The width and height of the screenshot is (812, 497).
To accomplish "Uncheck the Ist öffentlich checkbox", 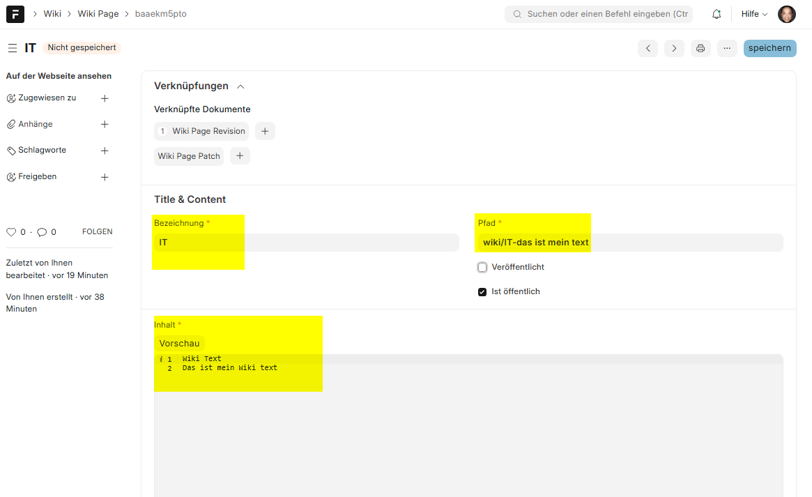I will [x=482, y=292].
